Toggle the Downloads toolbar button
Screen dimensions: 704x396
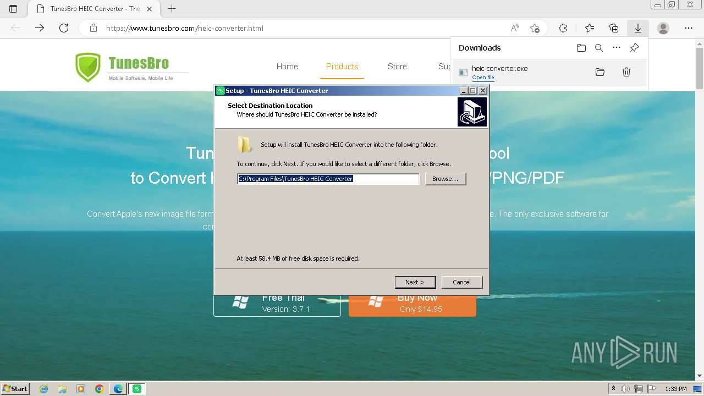click(x=638, y=28)
